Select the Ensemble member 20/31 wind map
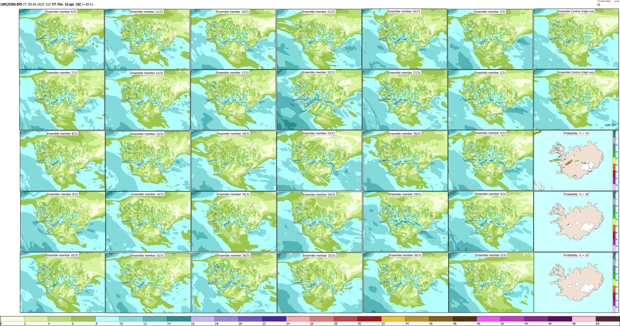This screenshot has height=326, width=620. point(234,283)
